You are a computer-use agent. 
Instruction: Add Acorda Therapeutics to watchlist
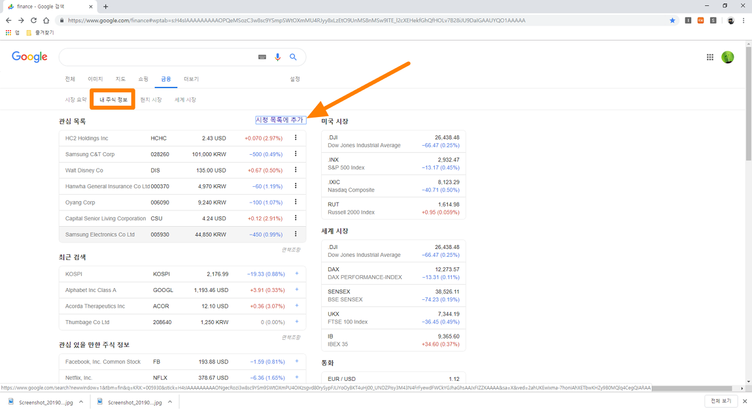pyautogui.click(x=297, y=306)
